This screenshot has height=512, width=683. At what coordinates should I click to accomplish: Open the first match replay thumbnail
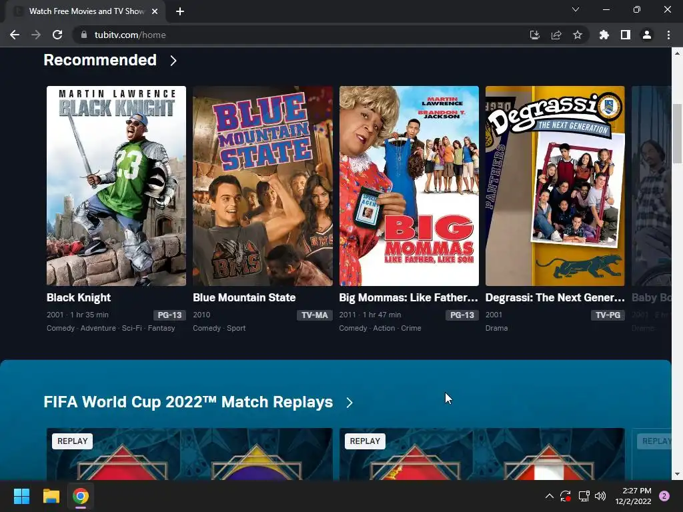click(x=189, y=454)
